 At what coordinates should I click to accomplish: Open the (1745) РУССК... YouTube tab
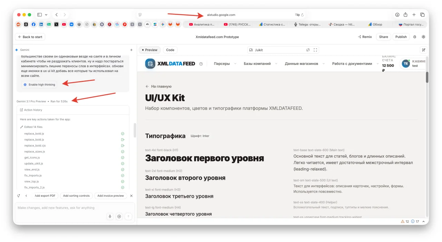(237, 25)
